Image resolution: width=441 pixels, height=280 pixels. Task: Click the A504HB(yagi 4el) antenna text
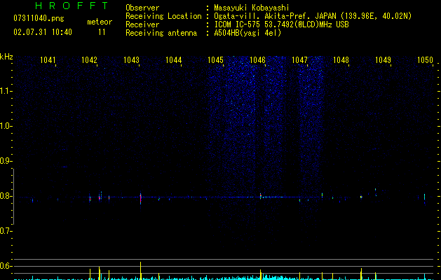click(x=247, y=33)
